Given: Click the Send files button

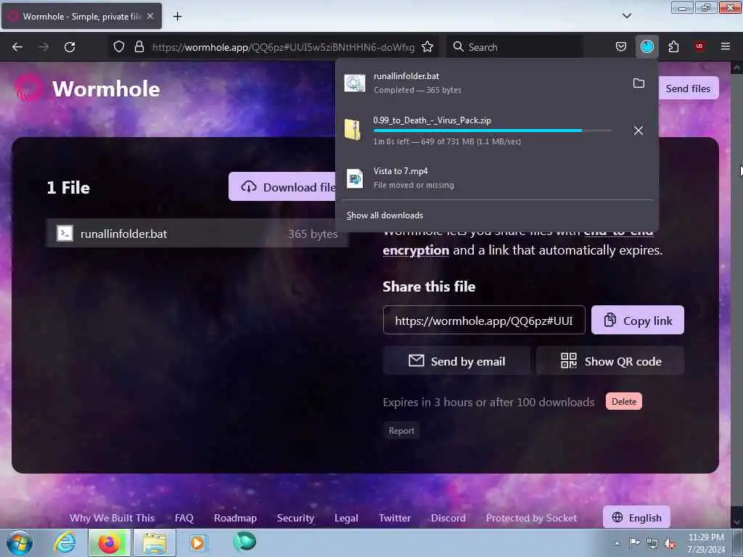Looking at the screenshot, I should point(688,88).
